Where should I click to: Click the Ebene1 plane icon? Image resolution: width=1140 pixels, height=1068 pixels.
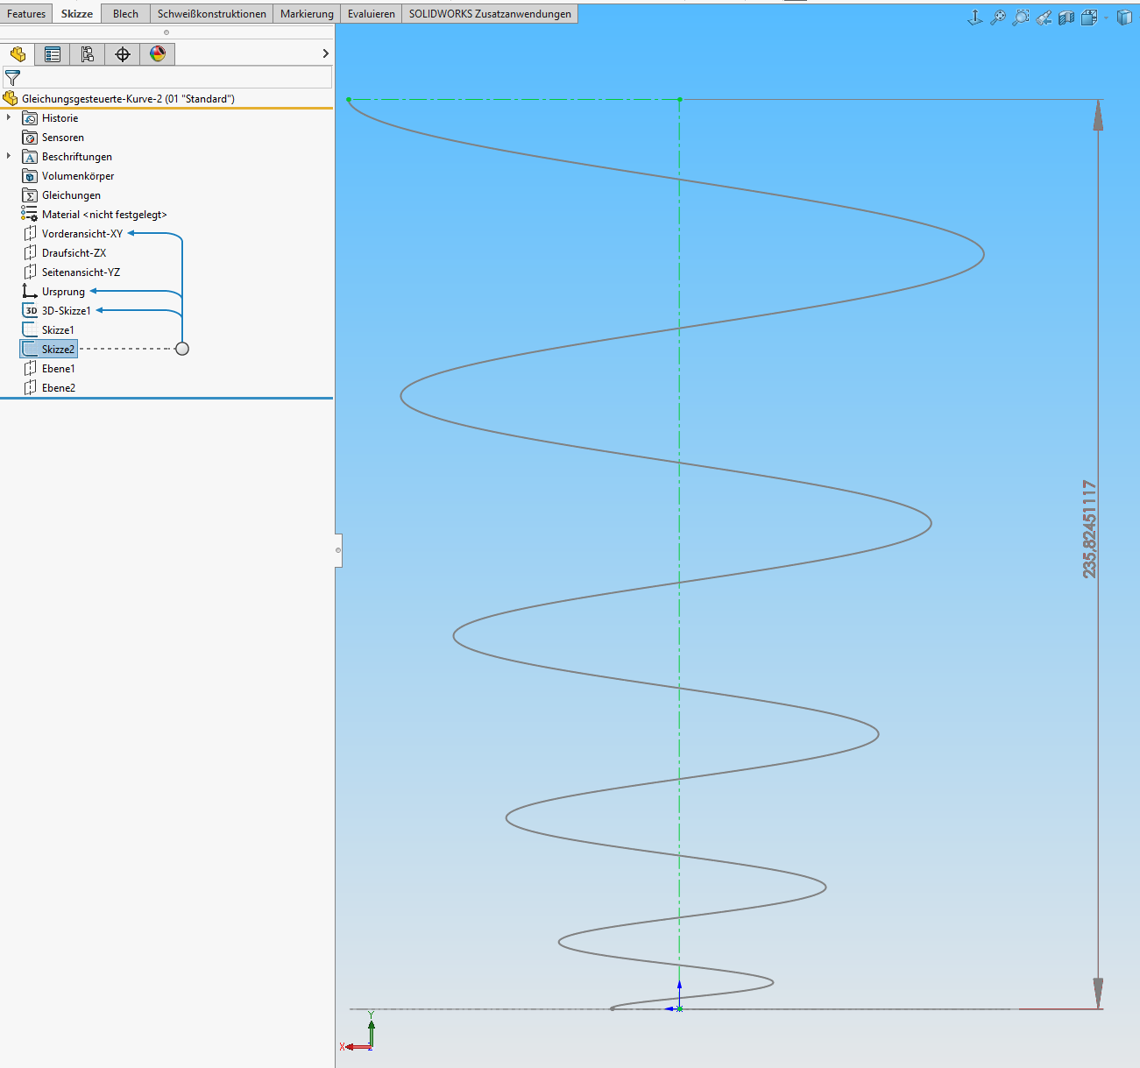pos(30,369)
